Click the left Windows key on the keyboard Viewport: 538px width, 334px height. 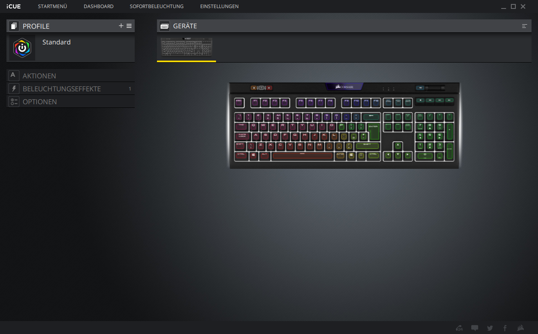(253, 155)
